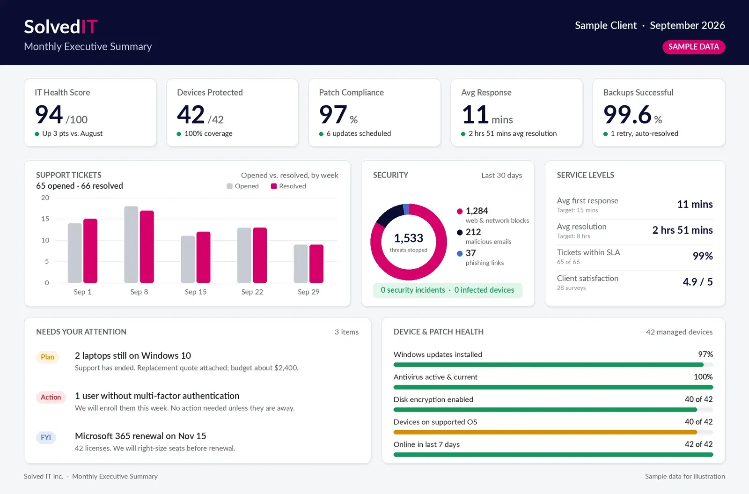This screenshot has height=494, width=749.
Task: Click Sample Client · September 2026 header text
Action: [x=650, y=25]
